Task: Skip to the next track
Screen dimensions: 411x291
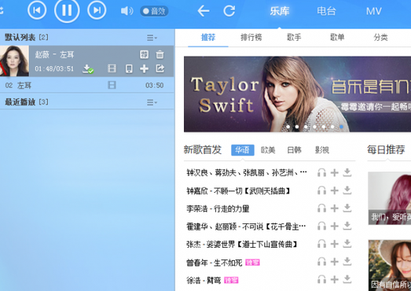Action: tap(97, 10)
